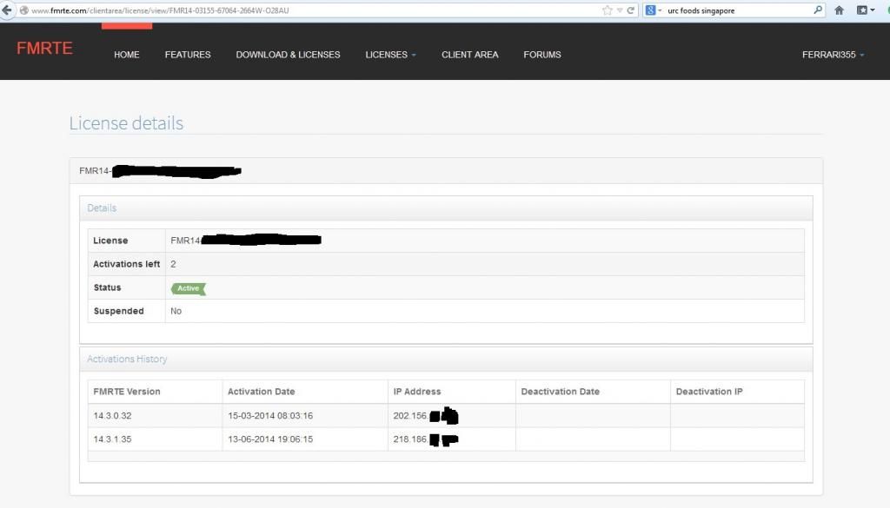Viewport: 890px width, 508px height.
Task: Click the globe site identity icon
Action: point(23,10)
